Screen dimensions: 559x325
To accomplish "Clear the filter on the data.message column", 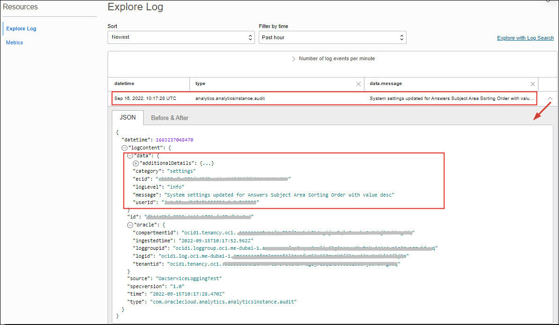I will pos(533,84).
